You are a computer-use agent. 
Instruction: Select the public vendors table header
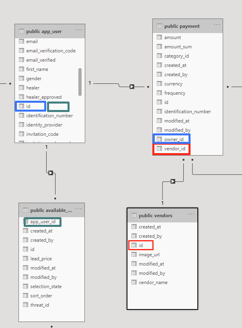coord(162,216)
